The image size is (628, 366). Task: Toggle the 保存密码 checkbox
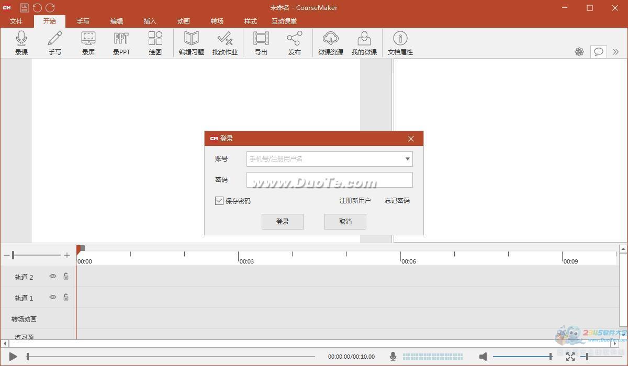pos(219,201)
